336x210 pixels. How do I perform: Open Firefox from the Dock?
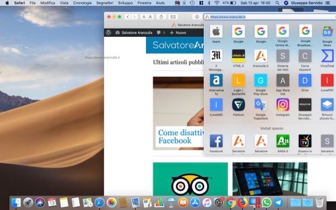(242, 202)
